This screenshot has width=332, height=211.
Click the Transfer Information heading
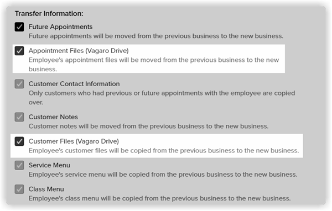coord(49,13)
